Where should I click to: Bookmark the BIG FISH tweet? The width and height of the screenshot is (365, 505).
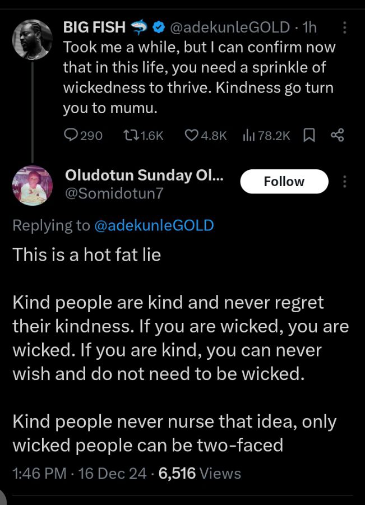click(x=308, y=135)
